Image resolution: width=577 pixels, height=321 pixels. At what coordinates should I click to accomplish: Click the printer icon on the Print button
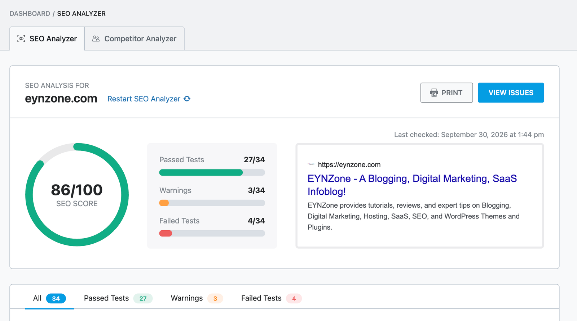click(x=434, y=93)
